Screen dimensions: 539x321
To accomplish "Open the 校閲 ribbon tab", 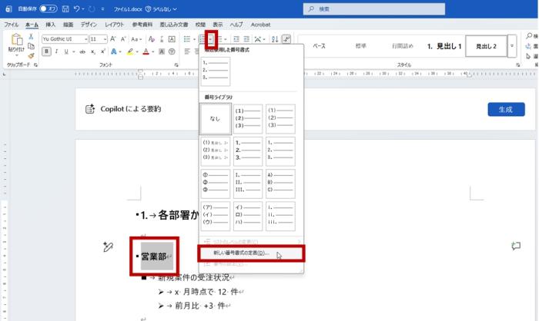I will tap(200, 25).
